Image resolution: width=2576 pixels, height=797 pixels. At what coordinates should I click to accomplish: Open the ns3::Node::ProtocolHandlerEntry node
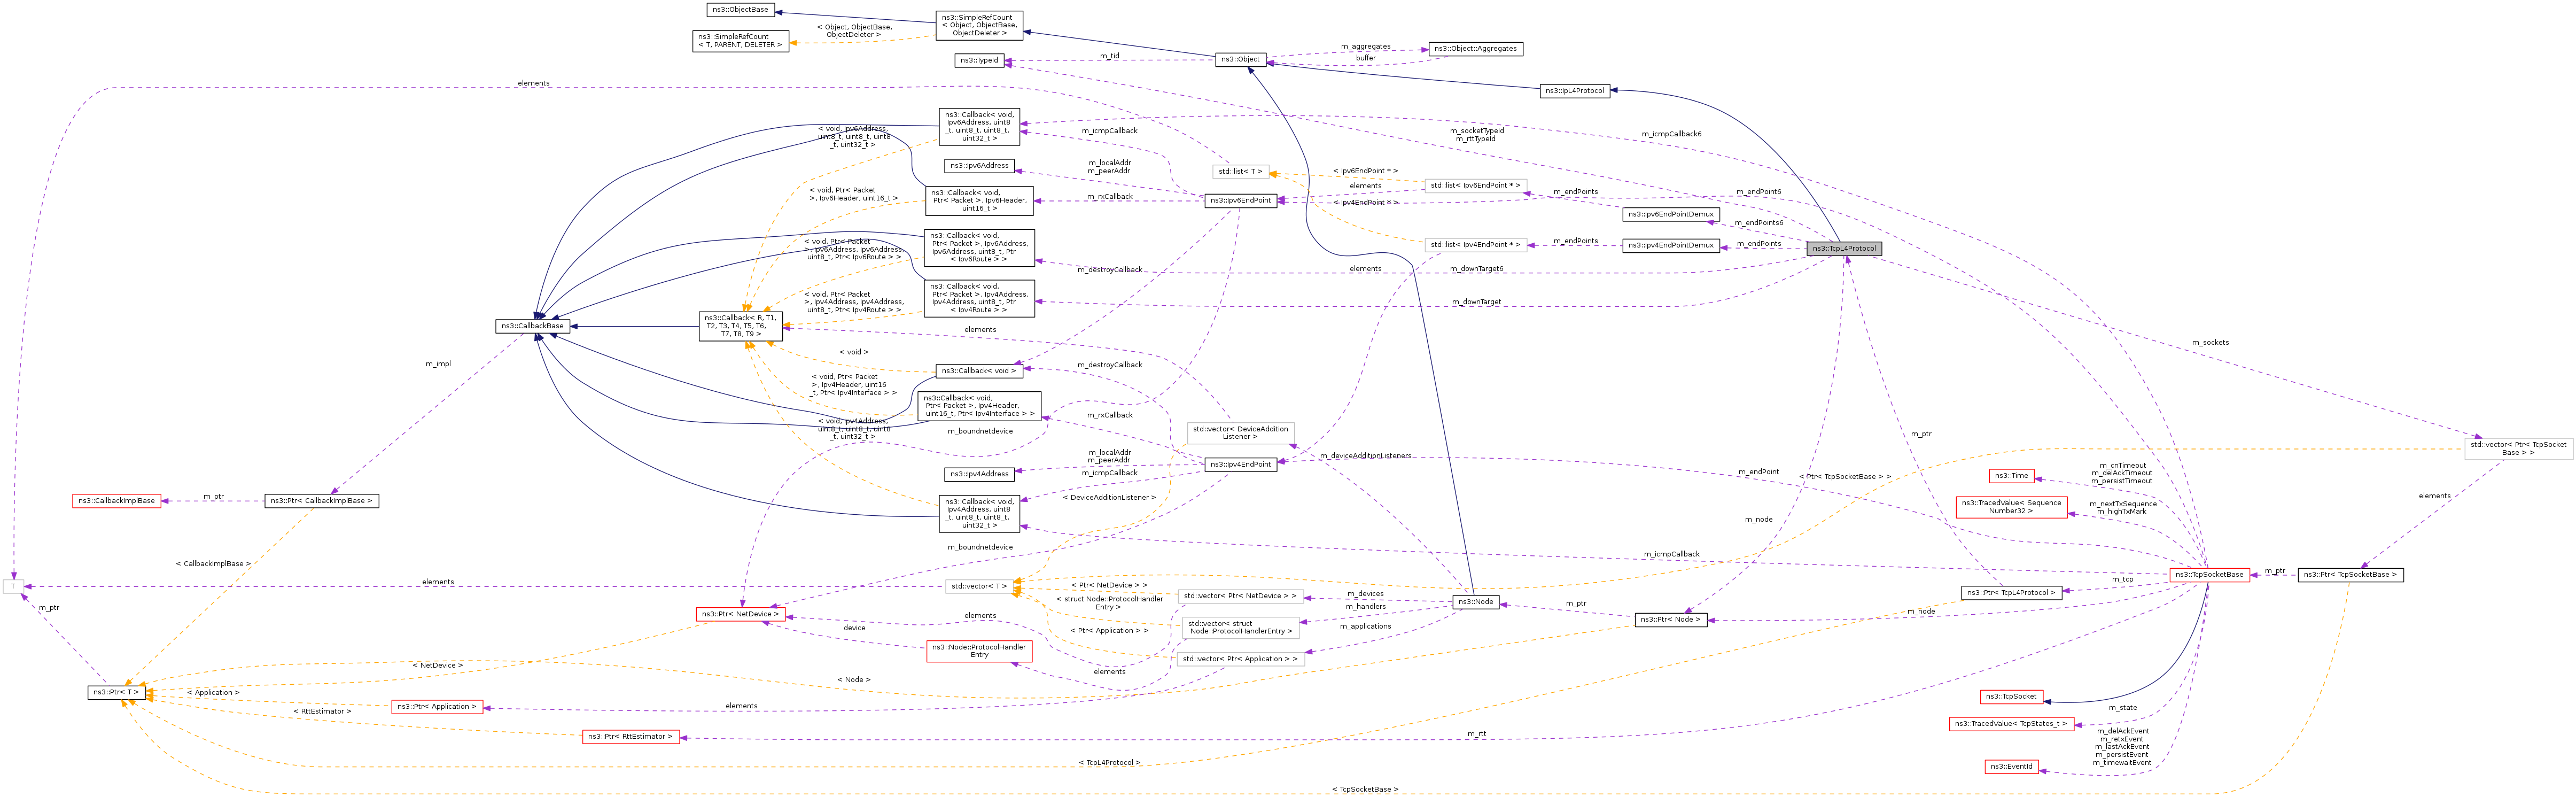pyautogui.click(x=979, y=651)
